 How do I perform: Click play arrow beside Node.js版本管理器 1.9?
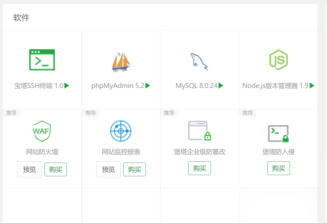312,86
